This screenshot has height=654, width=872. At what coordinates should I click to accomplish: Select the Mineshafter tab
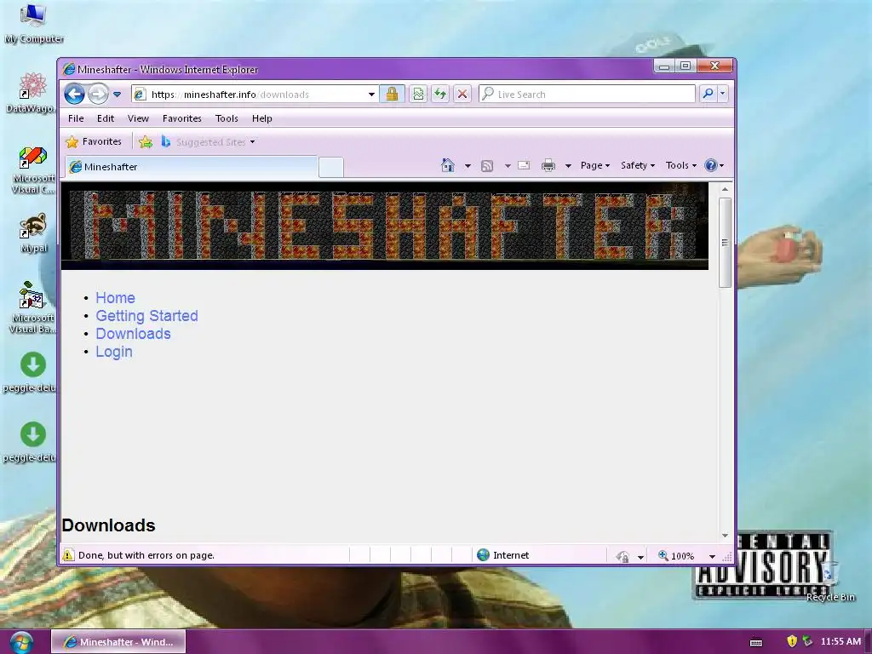click(191, 167)
